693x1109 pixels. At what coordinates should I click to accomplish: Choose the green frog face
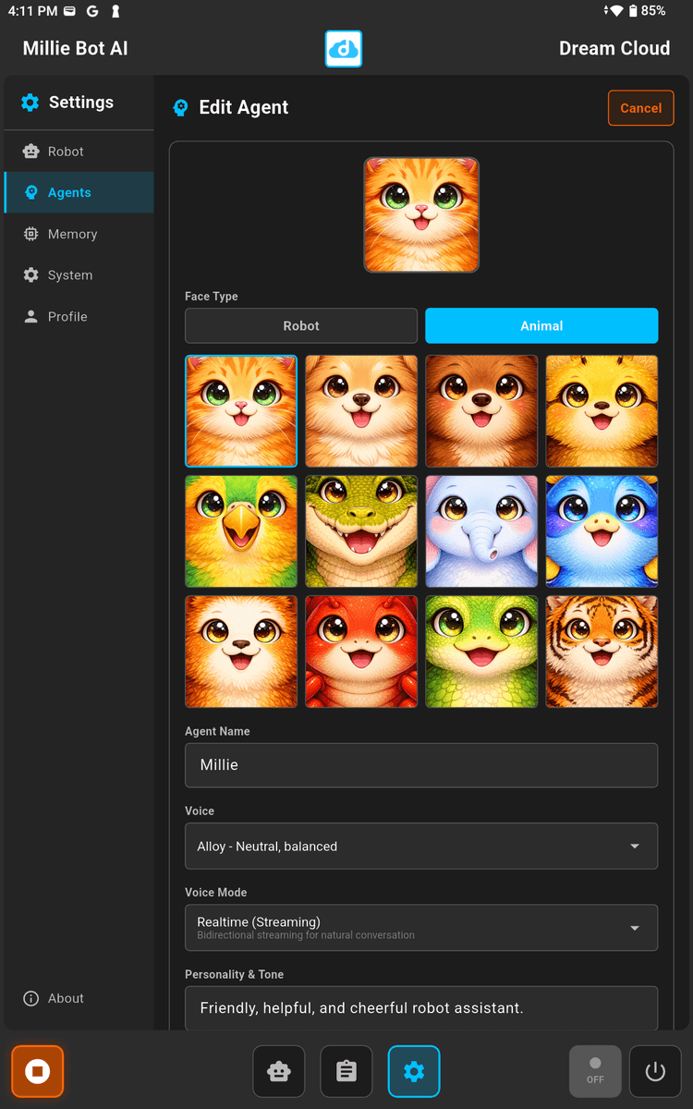point(481,652)
